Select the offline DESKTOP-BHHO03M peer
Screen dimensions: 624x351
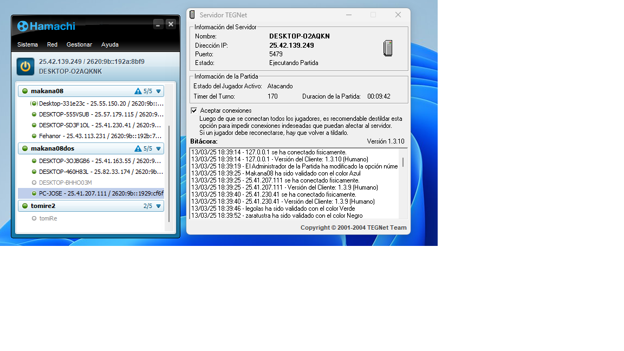point(91,183)
